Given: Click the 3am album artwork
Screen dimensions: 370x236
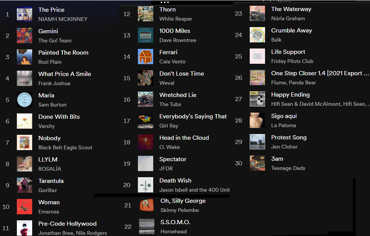Looking at the screenshot, I should (x=257, y=163).
